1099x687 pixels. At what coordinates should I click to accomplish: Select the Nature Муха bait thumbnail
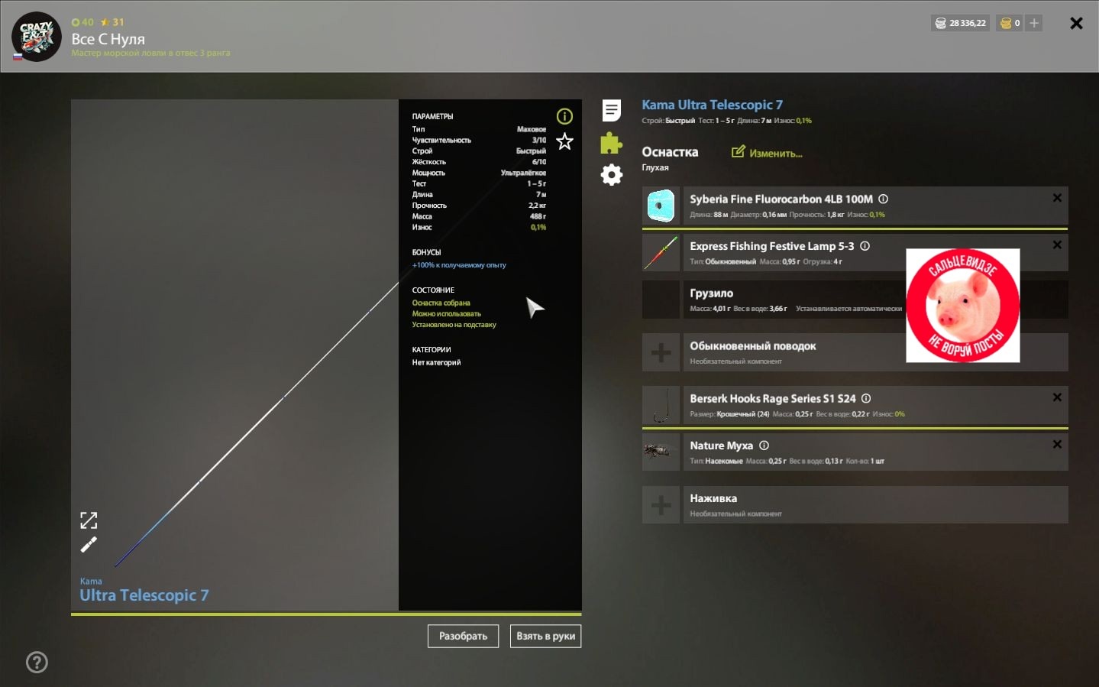[661, 452]
